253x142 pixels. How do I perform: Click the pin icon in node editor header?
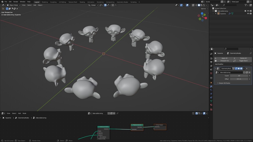[118, 113]
